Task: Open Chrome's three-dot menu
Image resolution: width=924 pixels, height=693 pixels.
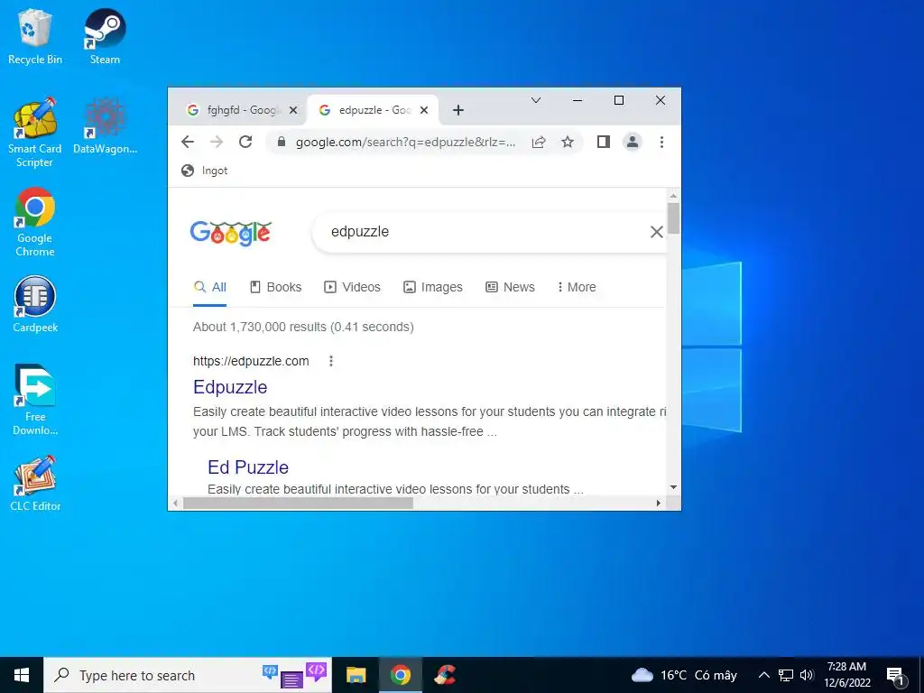Action: [661, 142]
